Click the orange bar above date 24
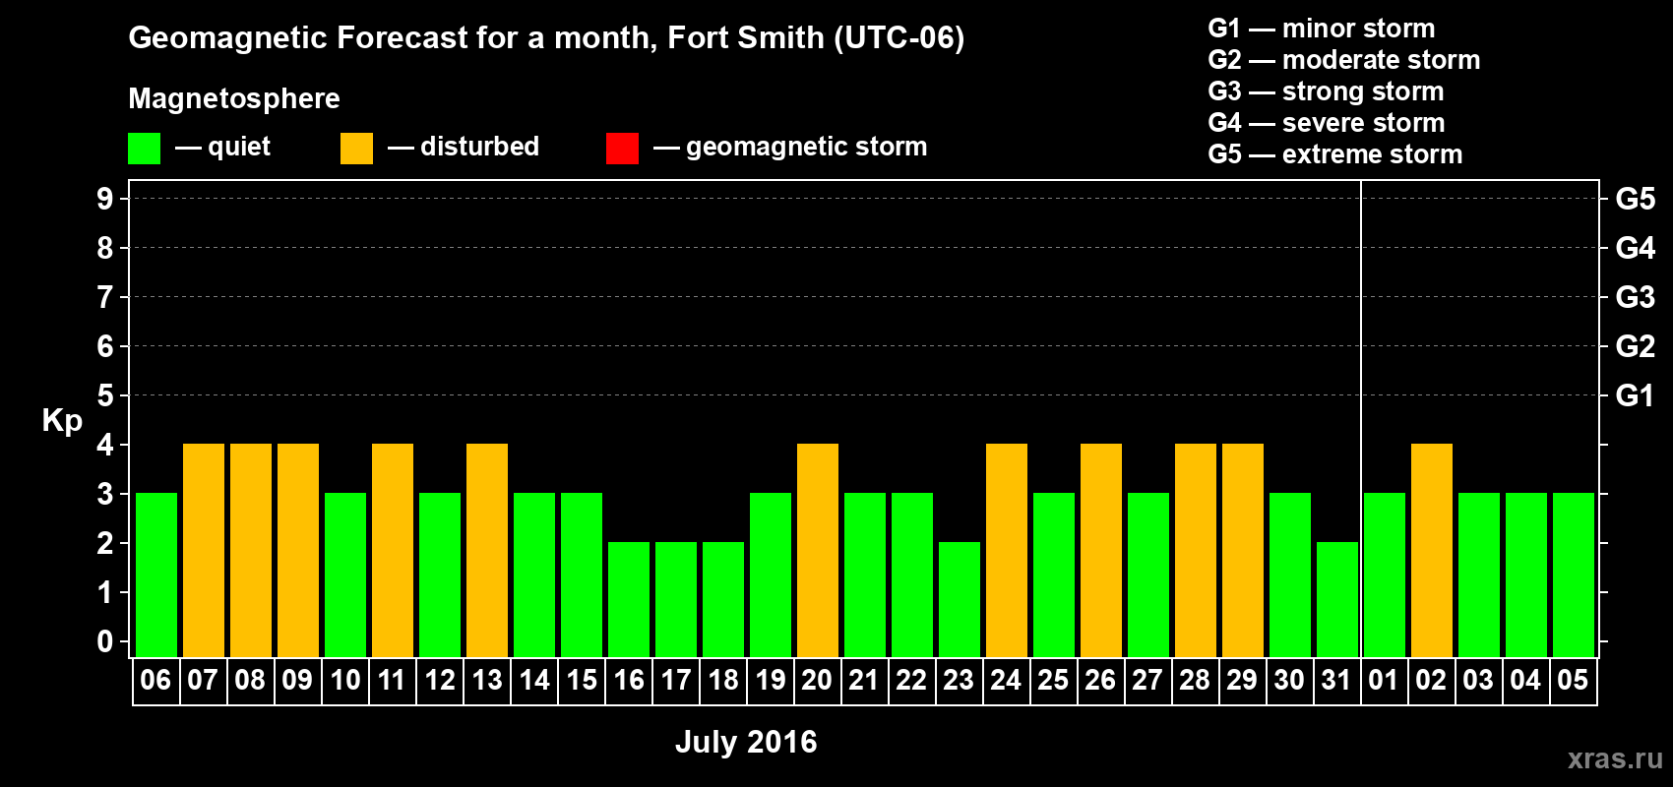The image size is (1673, 787). pos(1007,551)
